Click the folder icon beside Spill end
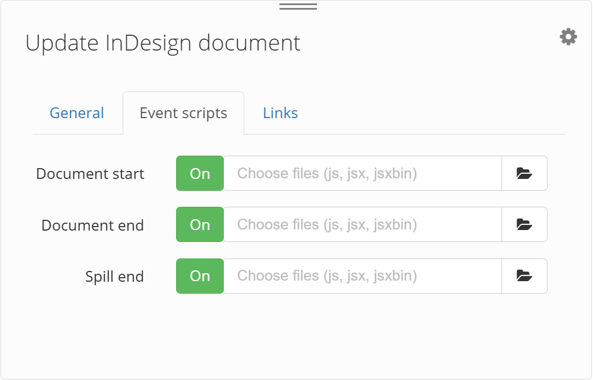 tap(524, 276)
